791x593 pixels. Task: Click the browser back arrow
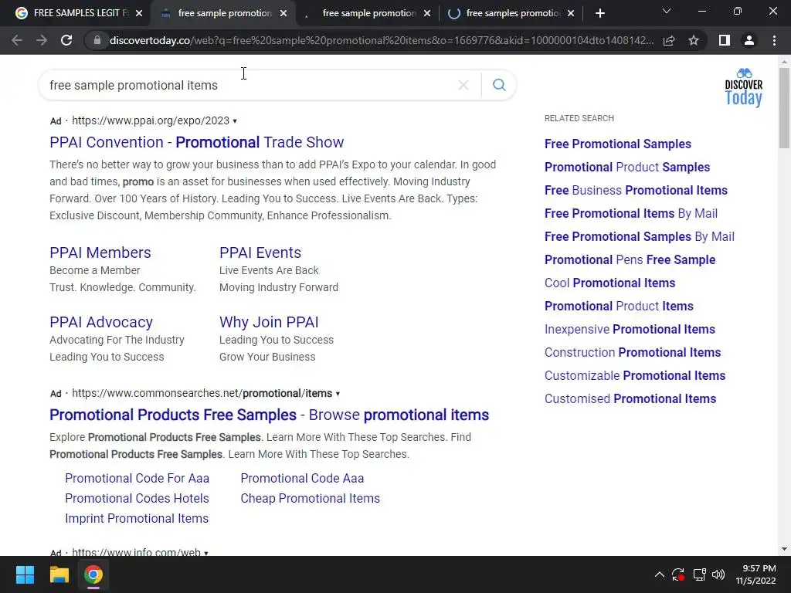(x=17, y=40)
